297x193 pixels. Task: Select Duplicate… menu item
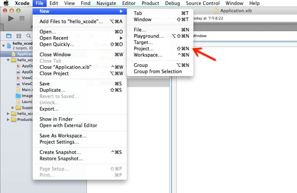(x=80, y=90)
